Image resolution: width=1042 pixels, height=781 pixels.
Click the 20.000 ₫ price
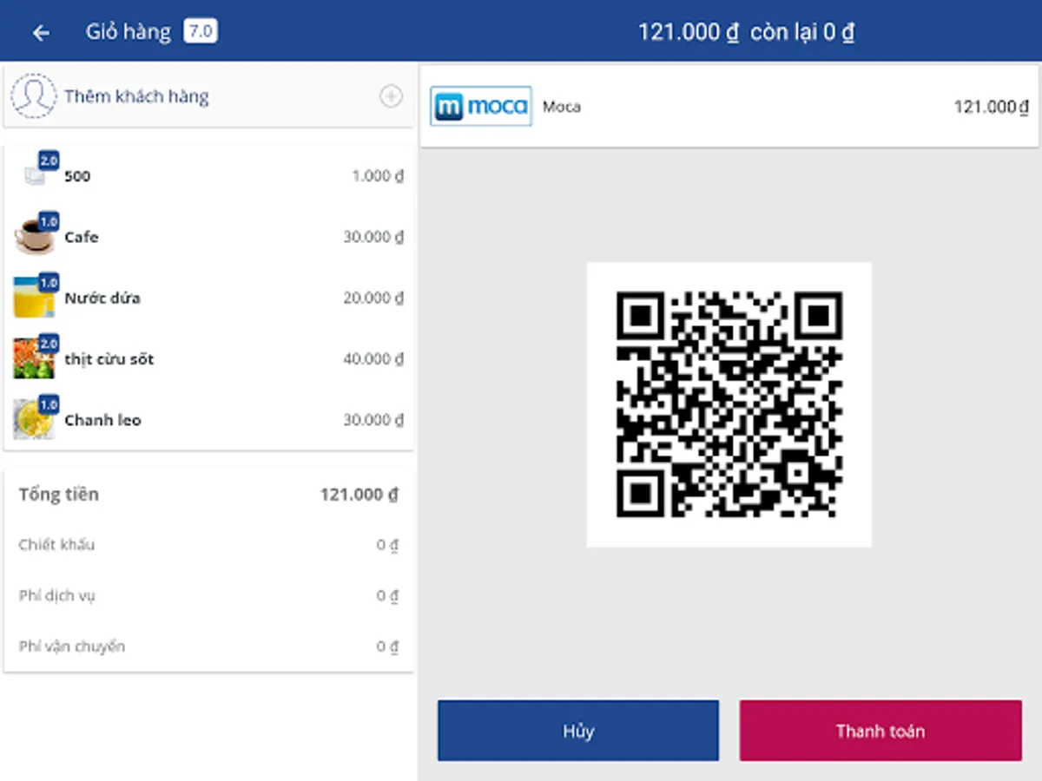coord(373,298)
